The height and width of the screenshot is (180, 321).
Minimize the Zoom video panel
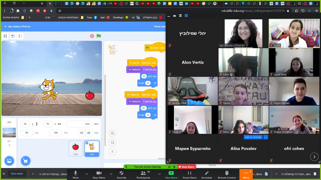[169, 16]
